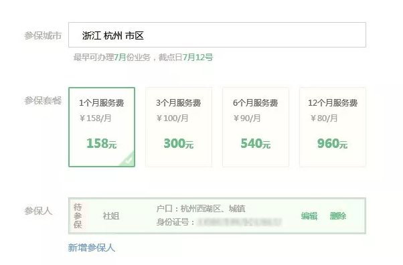This screenshot has height=265, width=403.
Task: Select the 12个月服务费 960元 package
Action: point(333,127)
